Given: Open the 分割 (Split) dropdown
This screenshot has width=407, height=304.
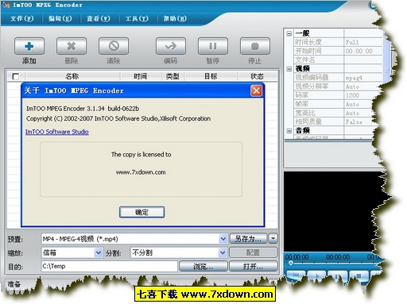Looking at the screenshot, I should (x=223, y=252).
